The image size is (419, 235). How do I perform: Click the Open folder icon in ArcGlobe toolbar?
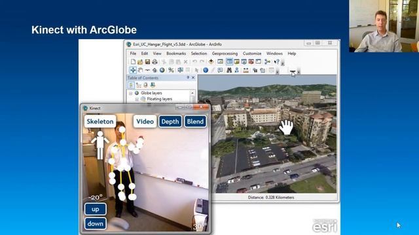140,61
